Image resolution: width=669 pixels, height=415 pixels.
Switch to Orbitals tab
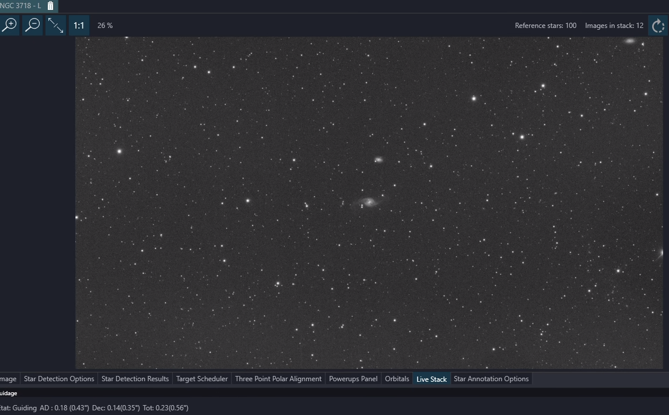coord(397,379)
